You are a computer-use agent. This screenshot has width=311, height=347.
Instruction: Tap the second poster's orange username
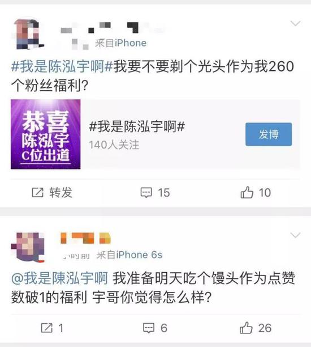tap(85, 238)
